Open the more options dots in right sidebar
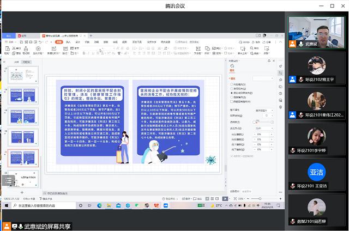This screenshot has width=349, height=231. coord(280,192)
